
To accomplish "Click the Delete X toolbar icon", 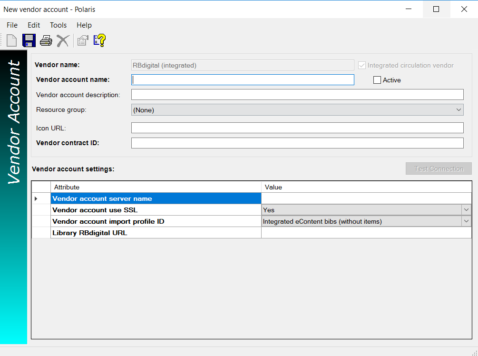I will (x=63, y=41).
